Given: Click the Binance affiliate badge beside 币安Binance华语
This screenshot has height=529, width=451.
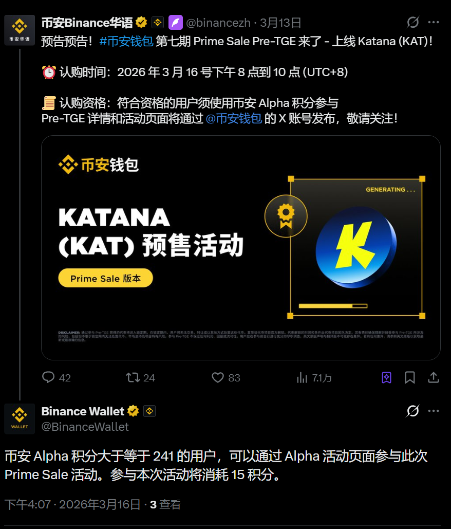Looking at the screenshot, I should point(157,23).
